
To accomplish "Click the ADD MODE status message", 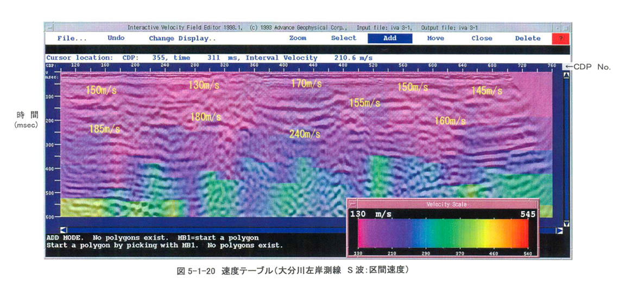I will point(153,238).
